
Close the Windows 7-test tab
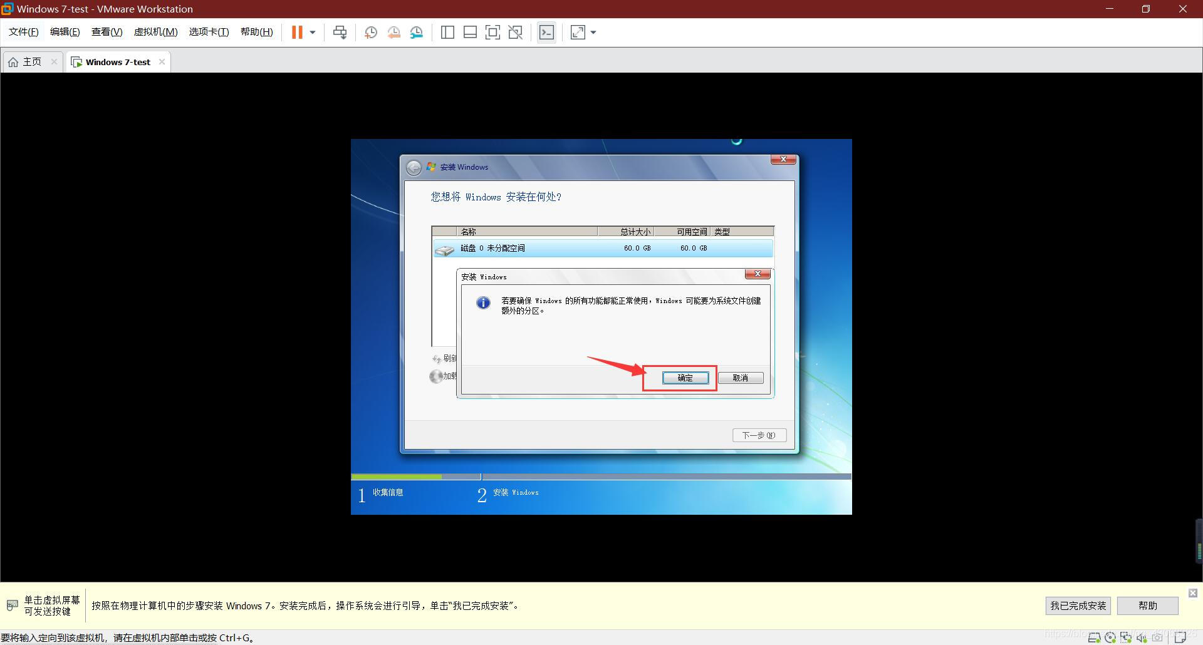(x=162, y=61)
